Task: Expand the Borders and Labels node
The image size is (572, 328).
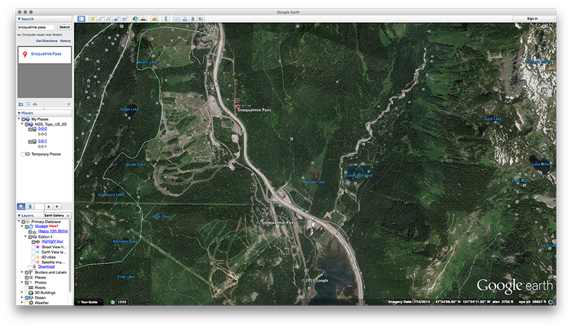Action: pos(22,272)
